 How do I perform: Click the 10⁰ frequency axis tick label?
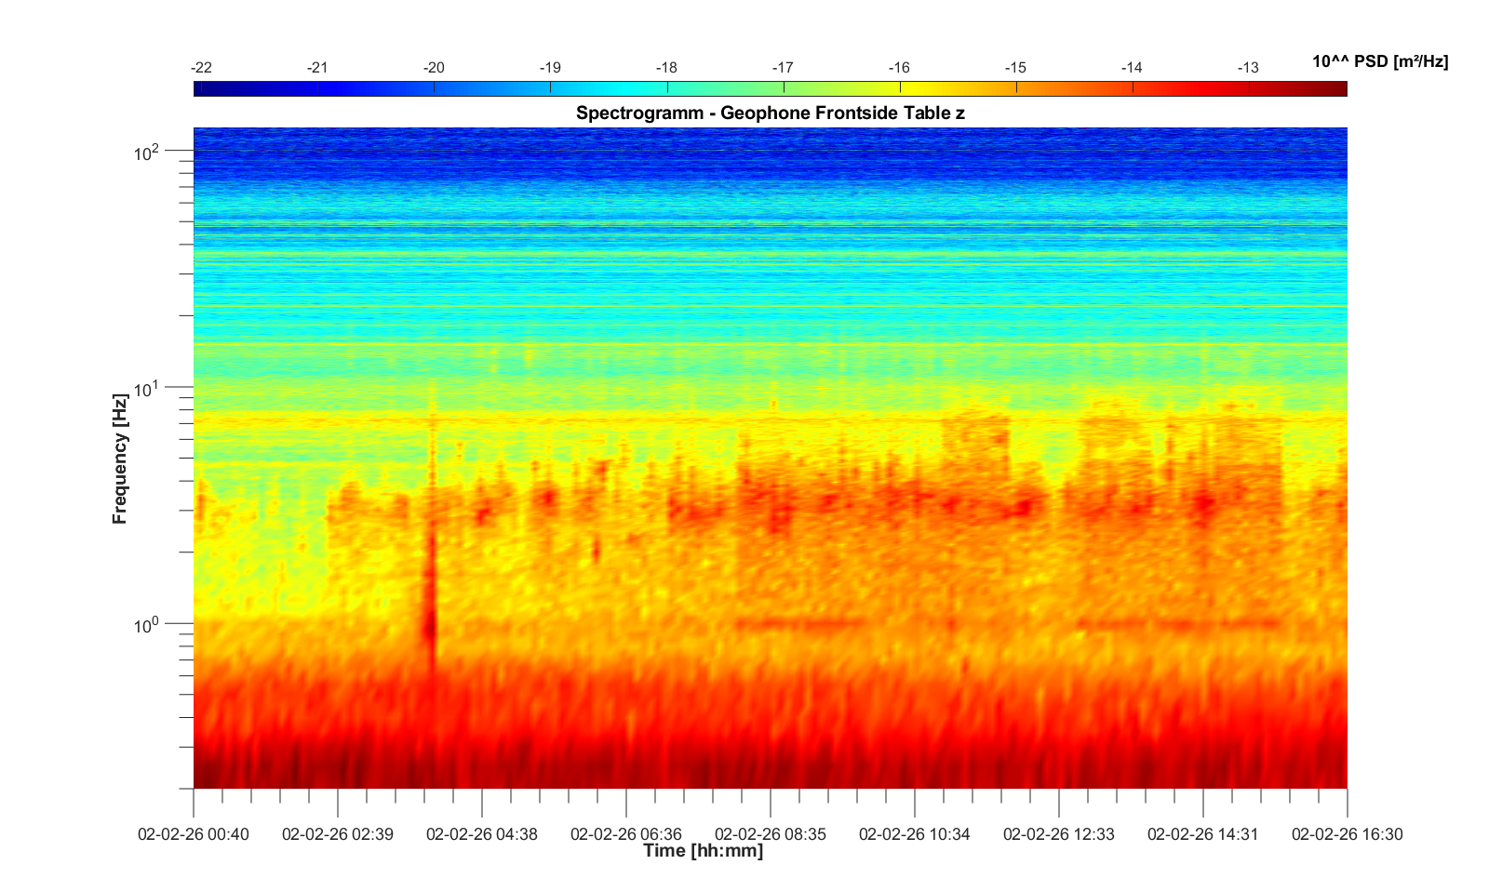pyautogui.click(x=147, y=624)
